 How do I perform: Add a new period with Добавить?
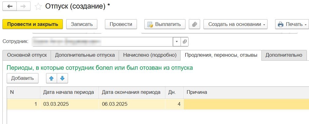click(23, 78)
